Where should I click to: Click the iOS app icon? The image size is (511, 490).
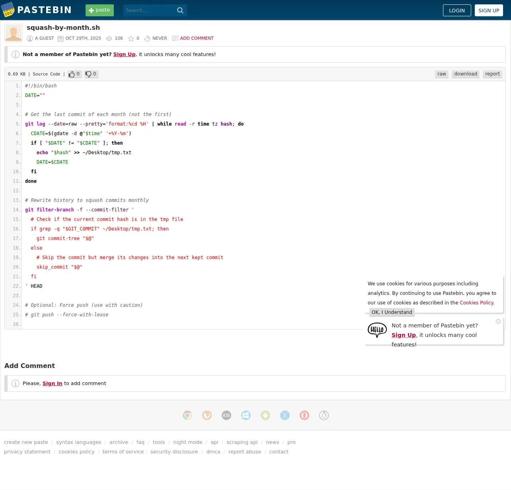(226, 415)
